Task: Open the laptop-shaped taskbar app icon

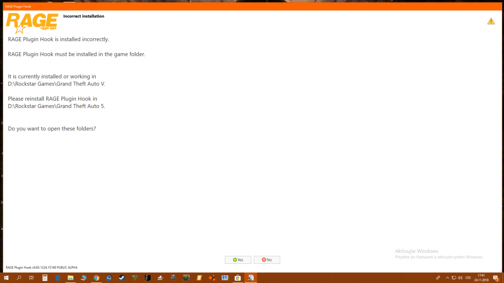Action: [84, 278]
